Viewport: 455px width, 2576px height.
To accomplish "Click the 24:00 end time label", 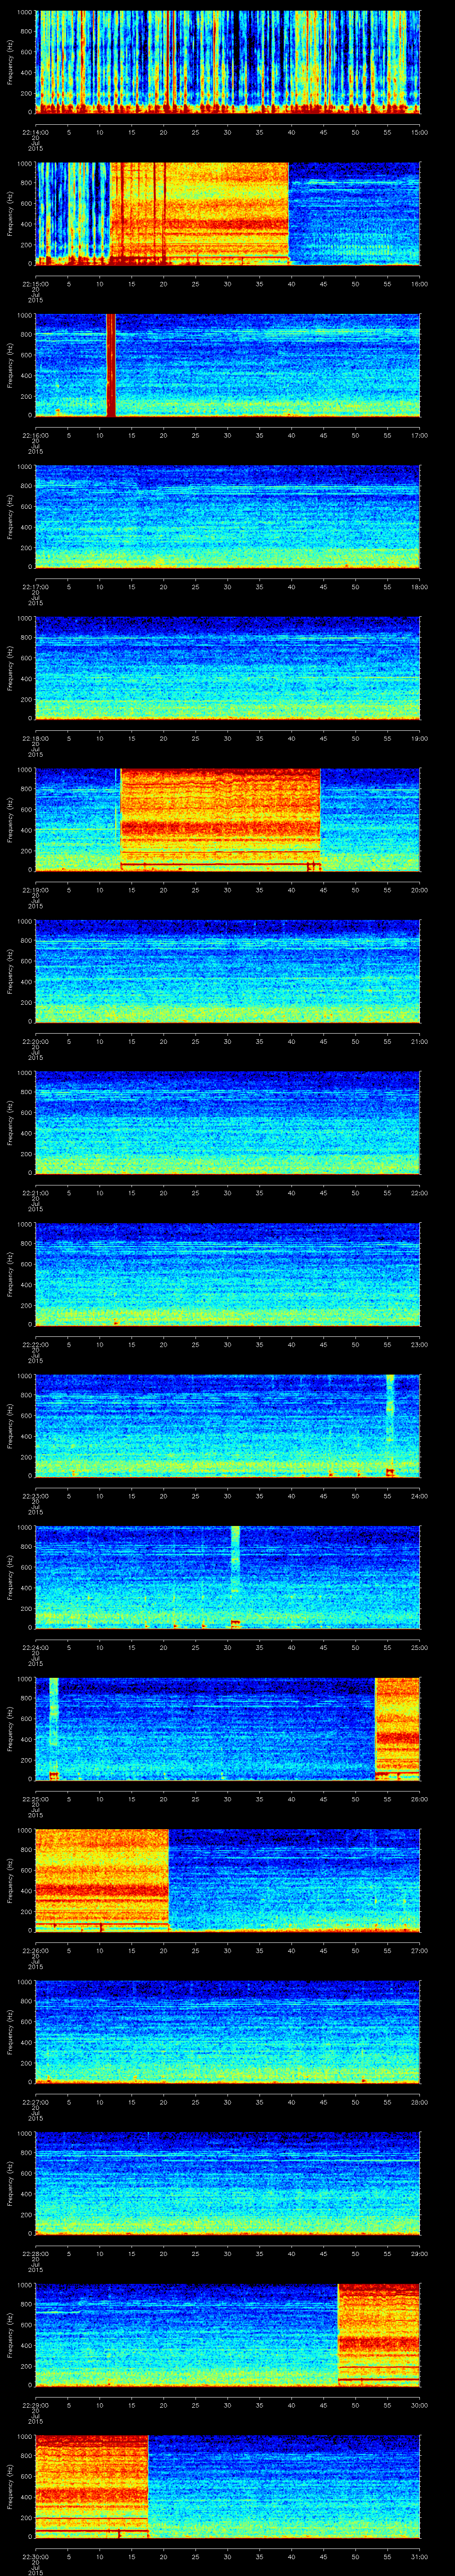I will (419, 1495).
